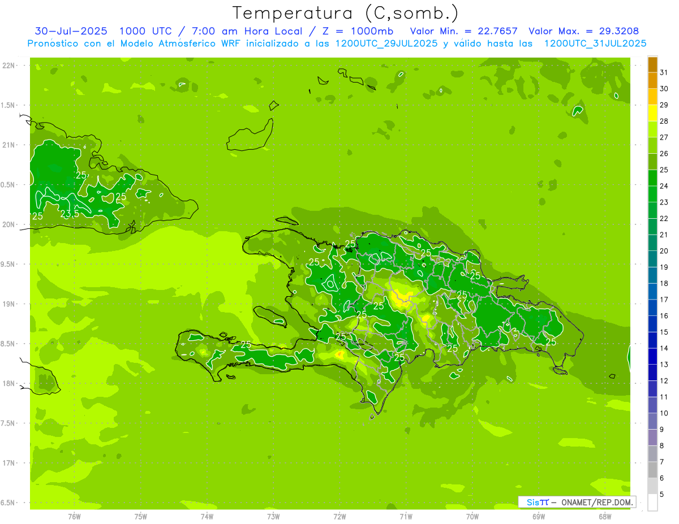Click the "73W" longitude axis label
Image resolution: width=679 pixels, height=524 pixels.
(273, 517)
